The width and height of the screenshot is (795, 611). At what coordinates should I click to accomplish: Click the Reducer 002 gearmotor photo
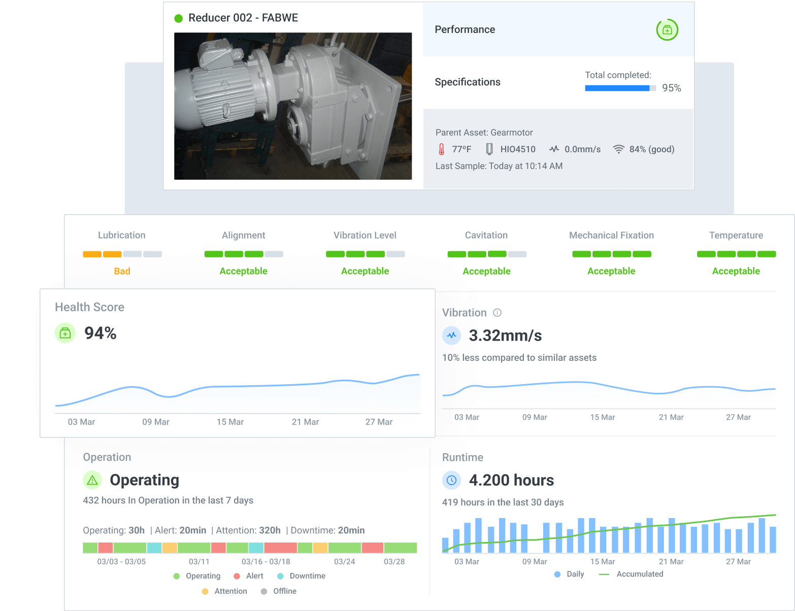click(293, 106)
